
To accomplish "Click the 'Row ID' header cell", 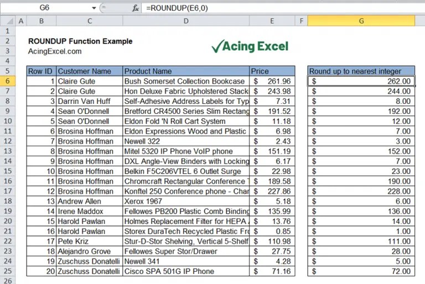I will tap(41, 71).
